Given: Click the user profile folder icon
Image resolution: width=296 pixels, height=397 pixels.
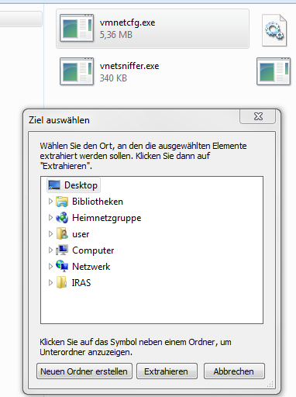Looking at the screenshot, I should [x=62, y=234].
